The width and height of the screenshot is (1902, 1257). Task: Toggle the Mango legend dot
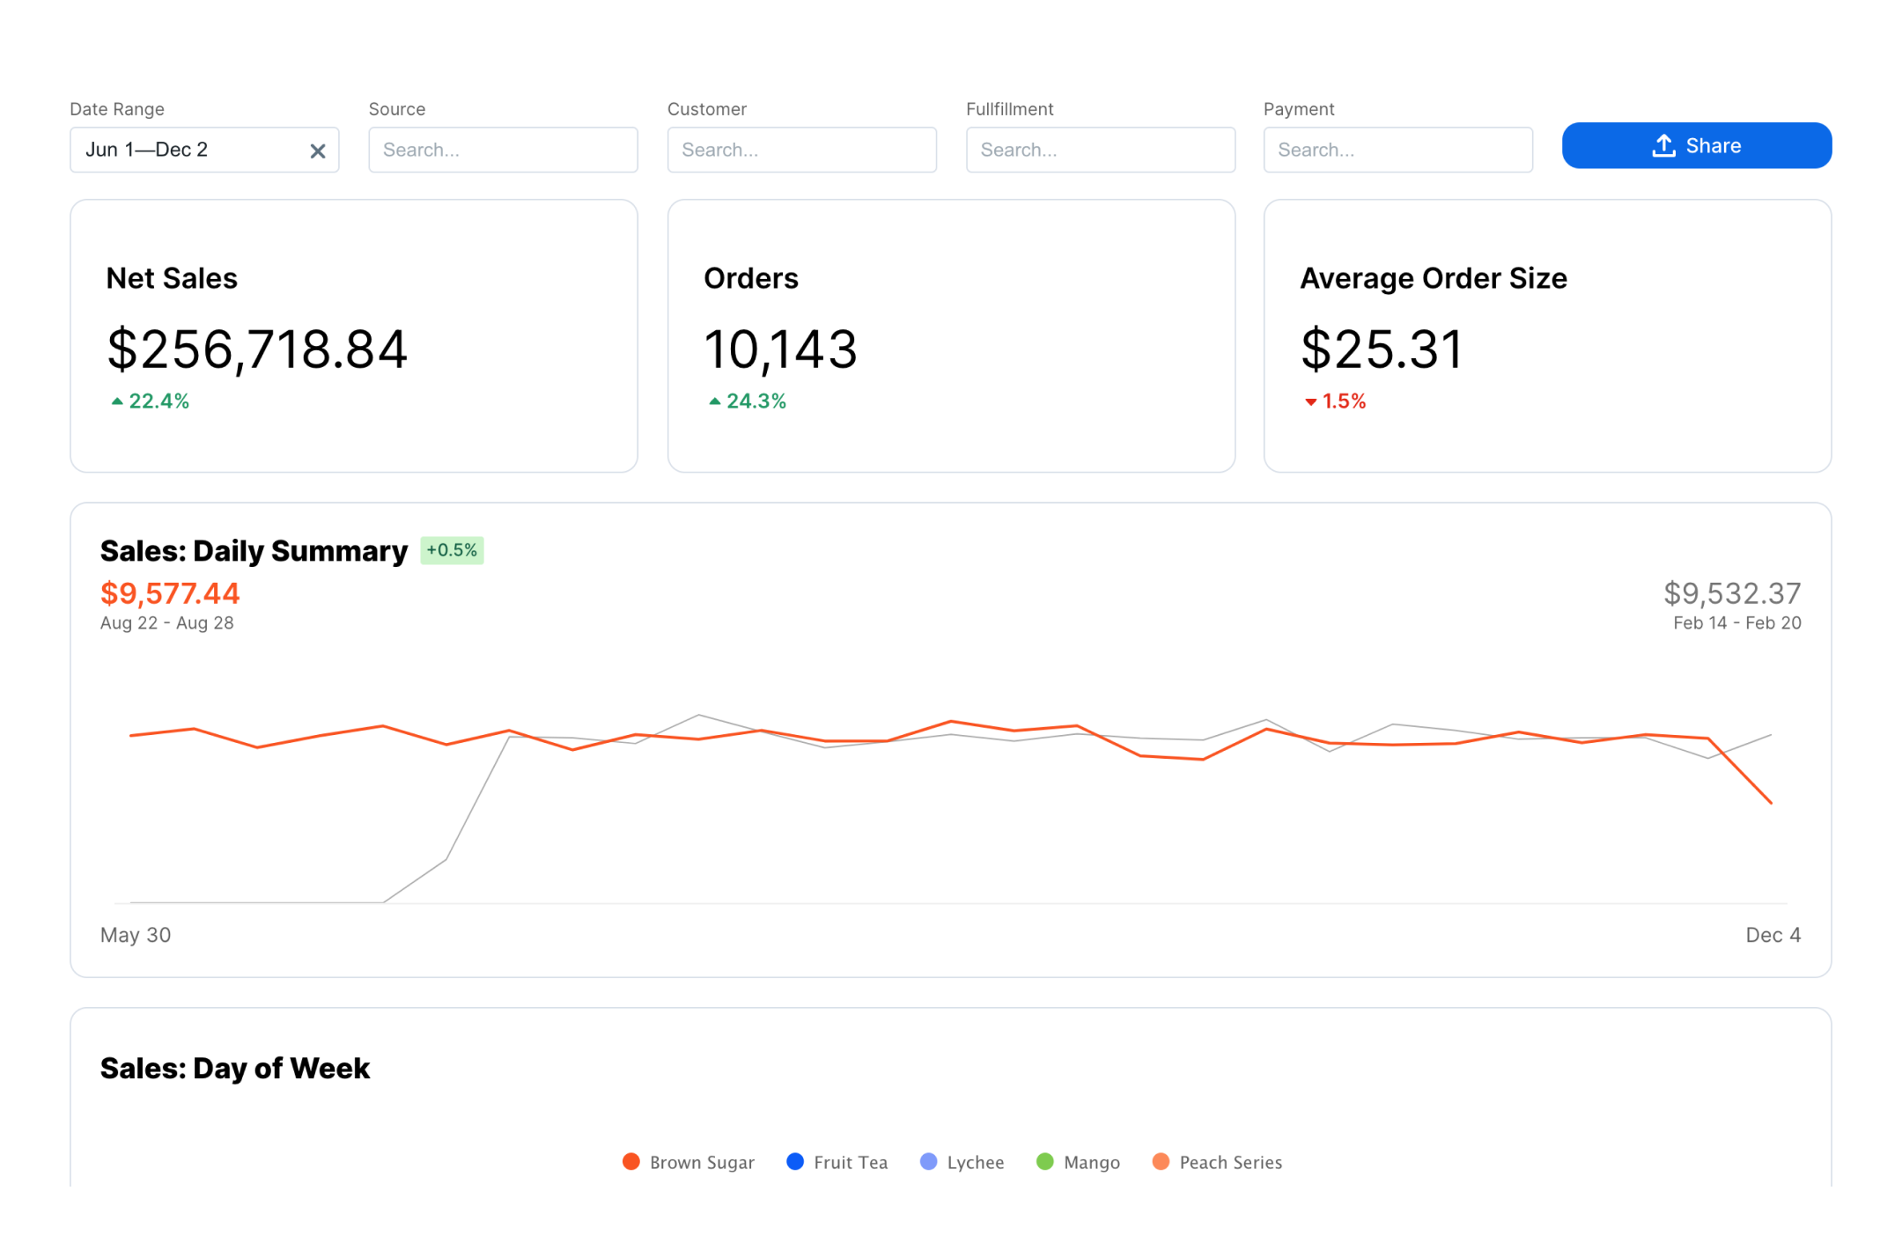1044,1161
